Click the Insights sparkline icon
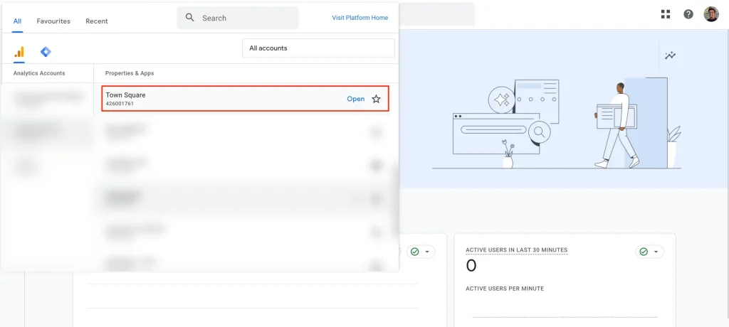 (670, 55)
